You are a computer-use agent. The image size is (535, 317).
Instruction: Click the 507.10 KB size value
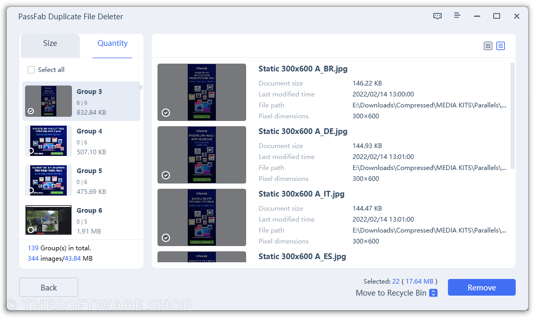click(91, 152)
